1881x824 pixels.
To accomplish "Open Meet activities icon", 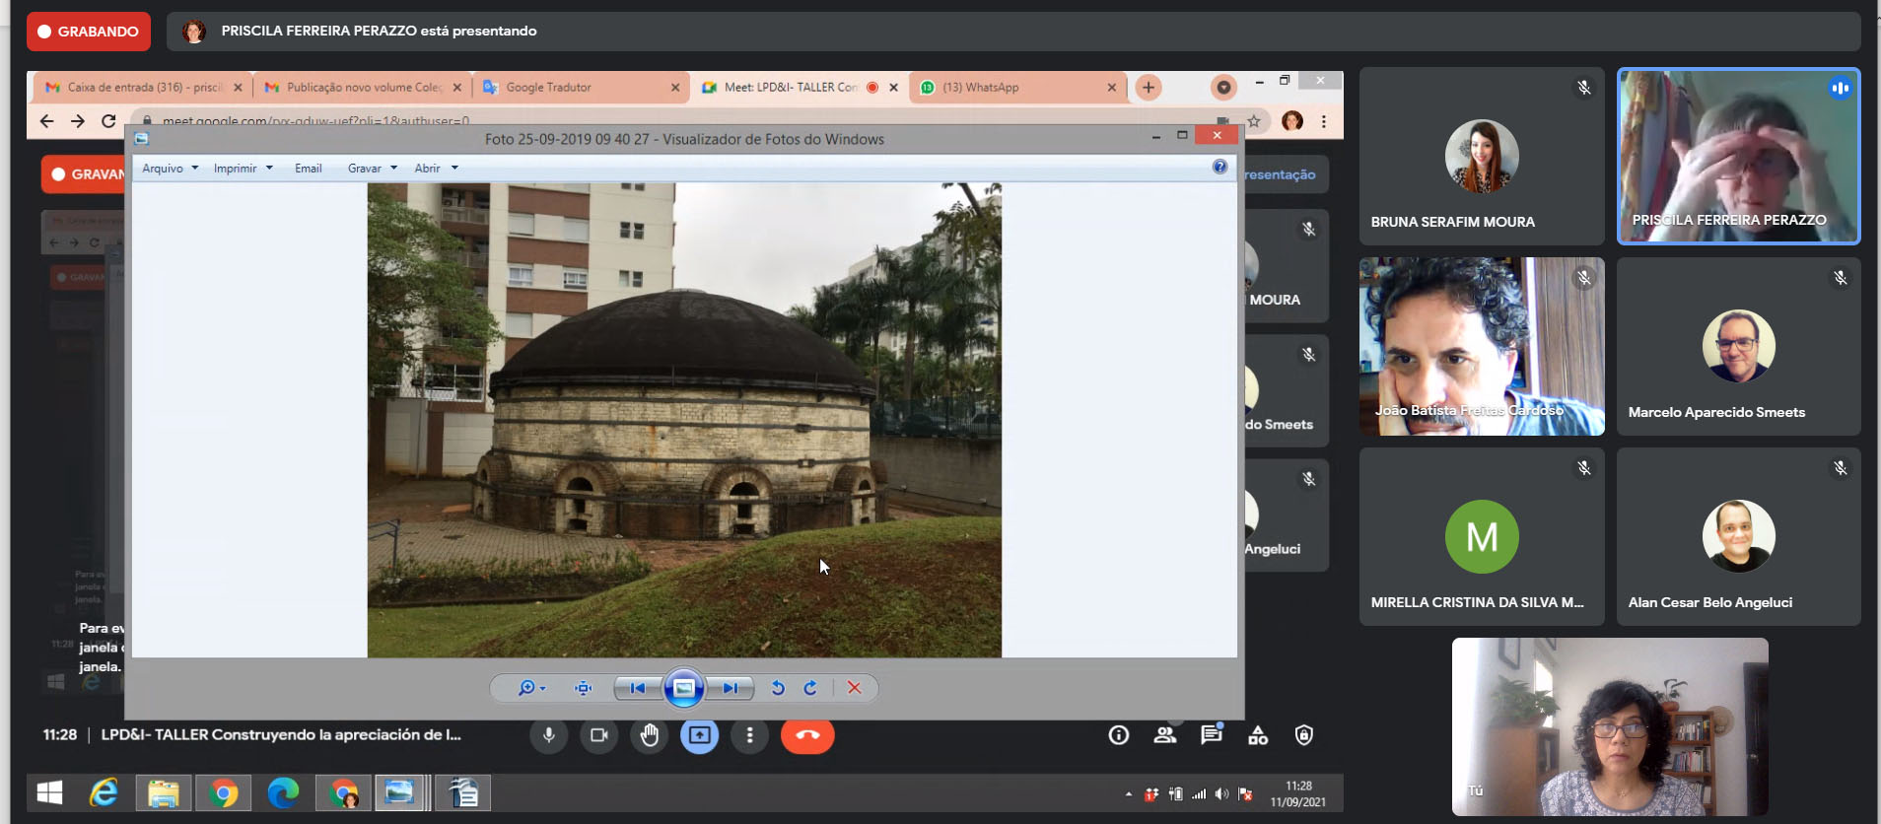I will click(1258, 735).
